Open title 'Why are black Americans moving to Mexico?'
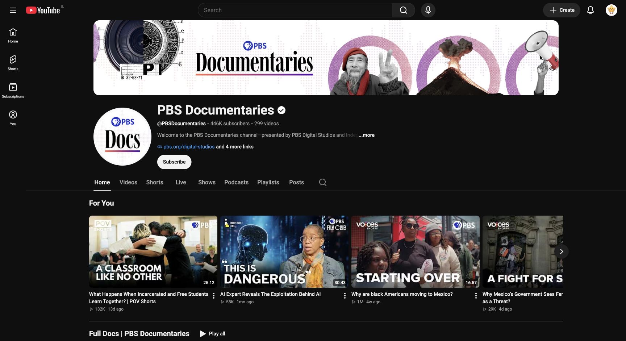This screenshot has width=626, height=341. [402, 294]
